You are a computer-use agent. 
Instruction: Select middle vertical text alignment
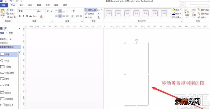(x=60, y=11)
